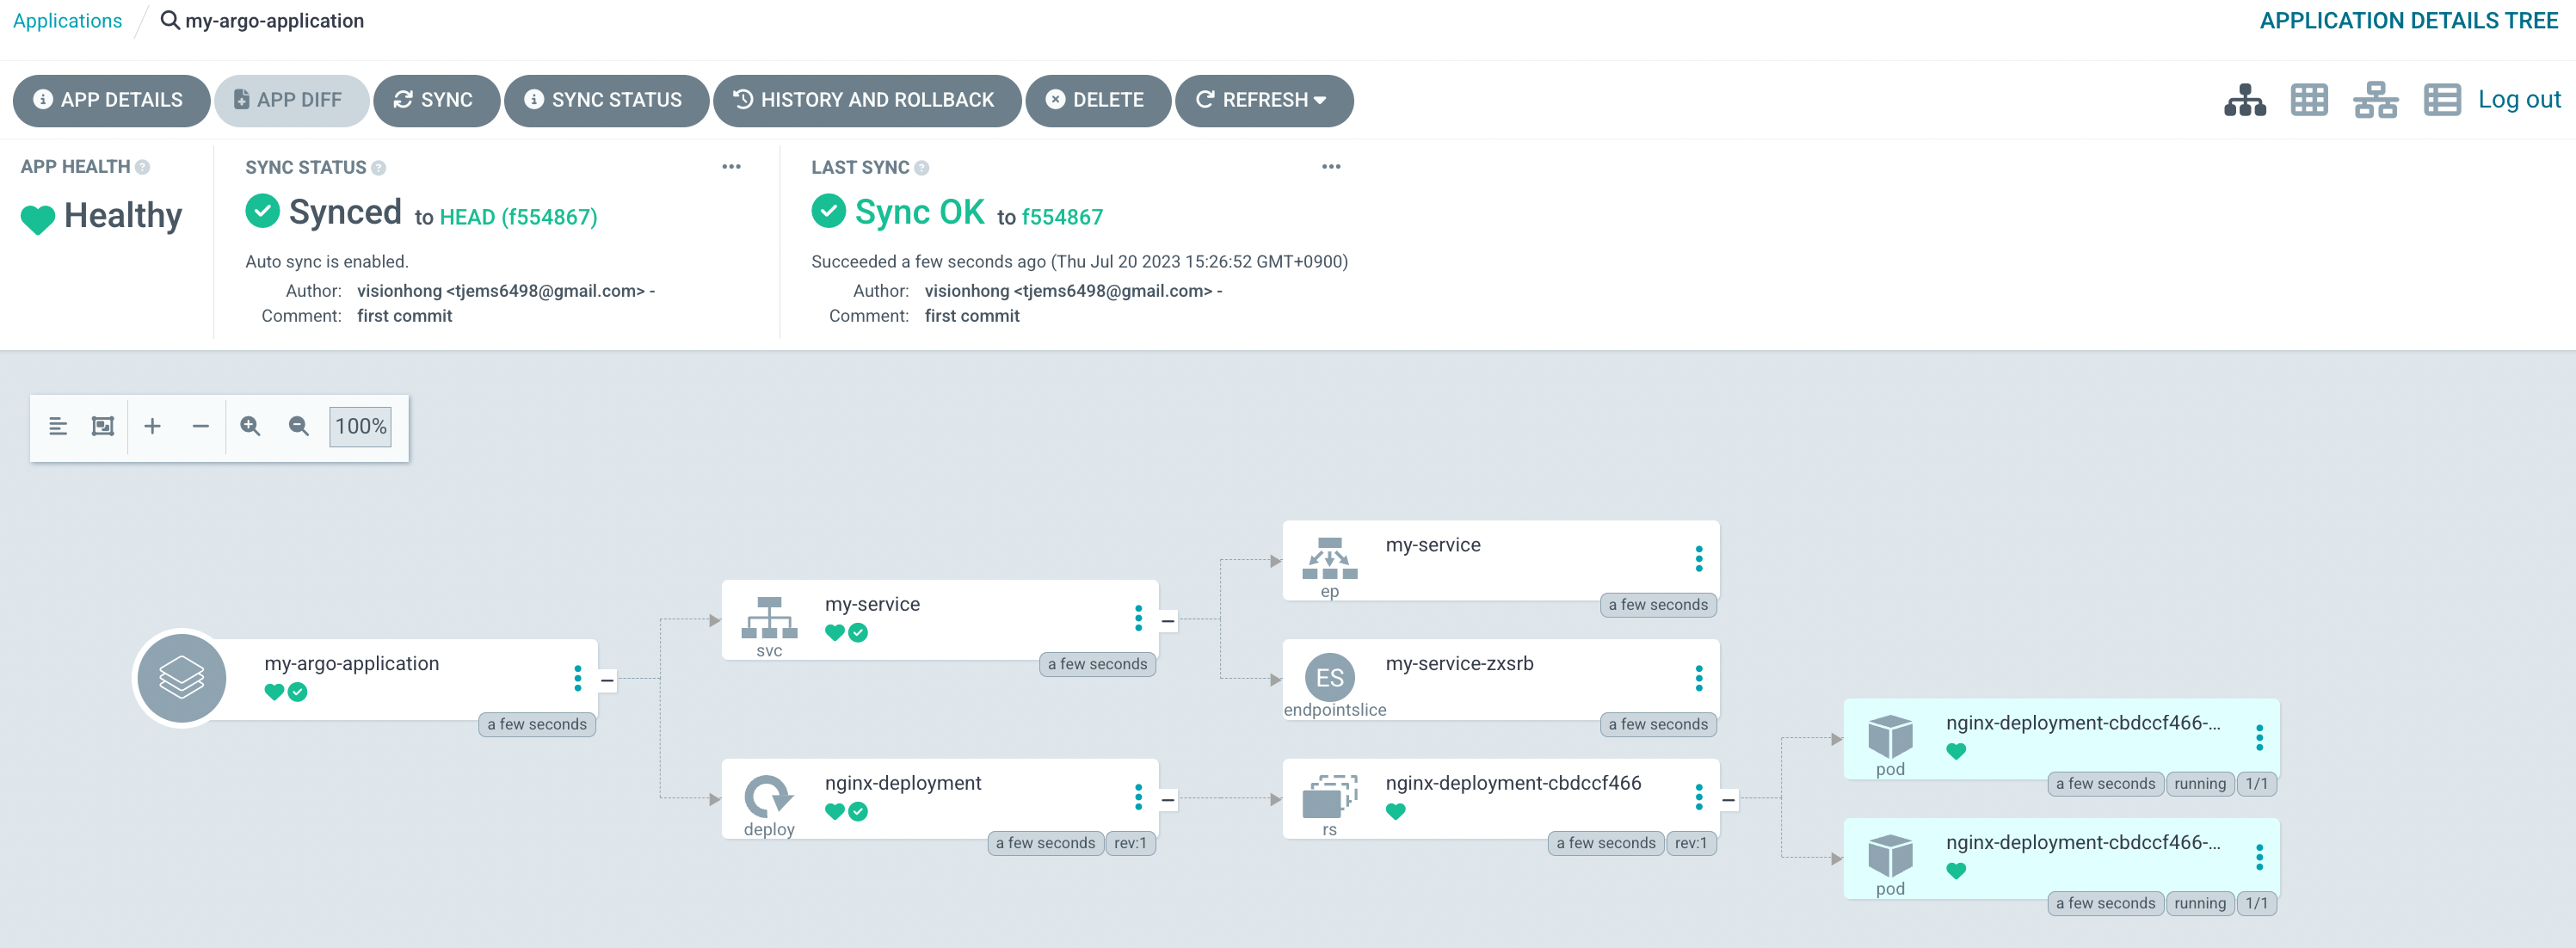Open kebab menu of my-service-zxsrb node

(x=1698, y=678)
